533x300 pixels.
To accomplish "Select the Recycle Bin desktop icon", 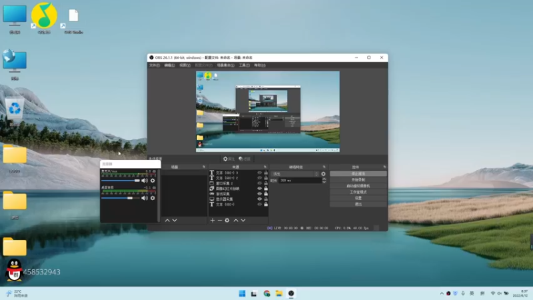I will click(15, 111).
